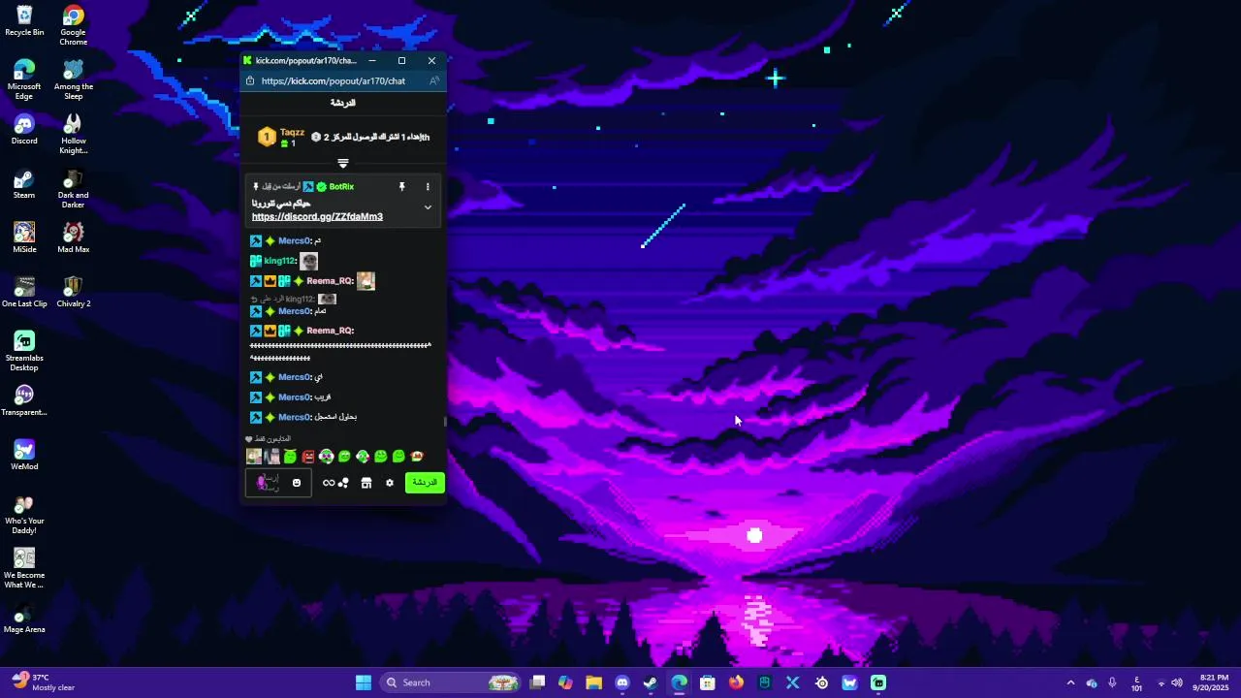Click the chat window scrollbar
Screen dimensions: 1241x698
pos(445,422)
